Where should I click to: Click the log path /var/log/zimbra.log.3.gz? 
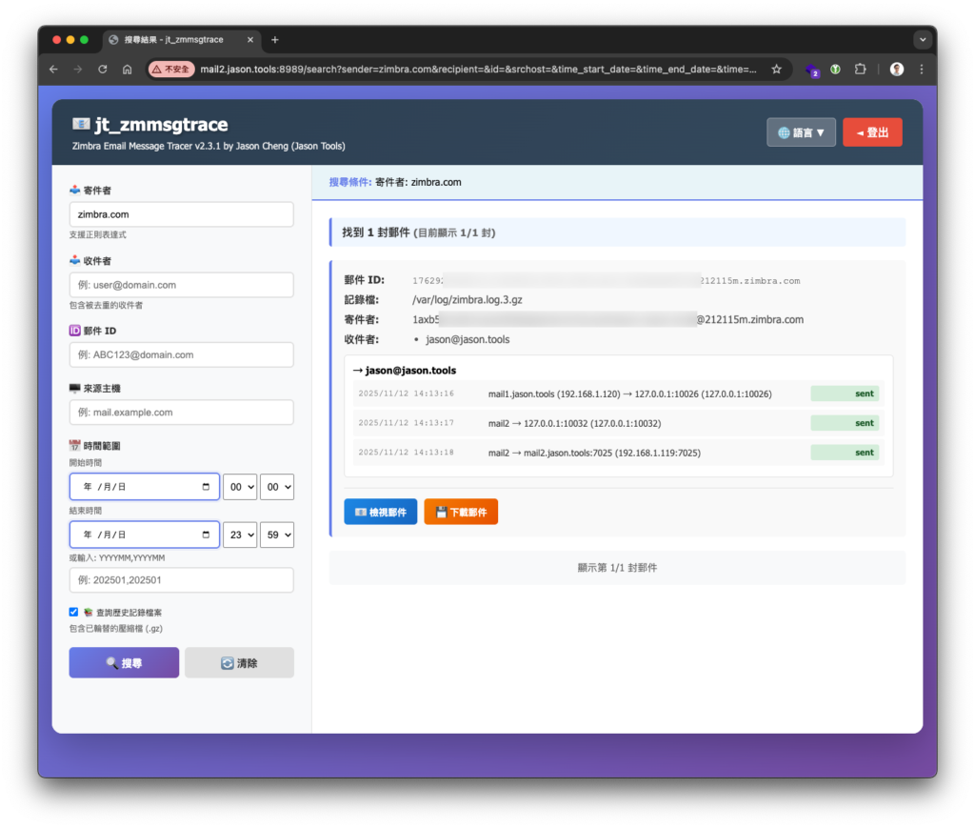tap(468, 300)
